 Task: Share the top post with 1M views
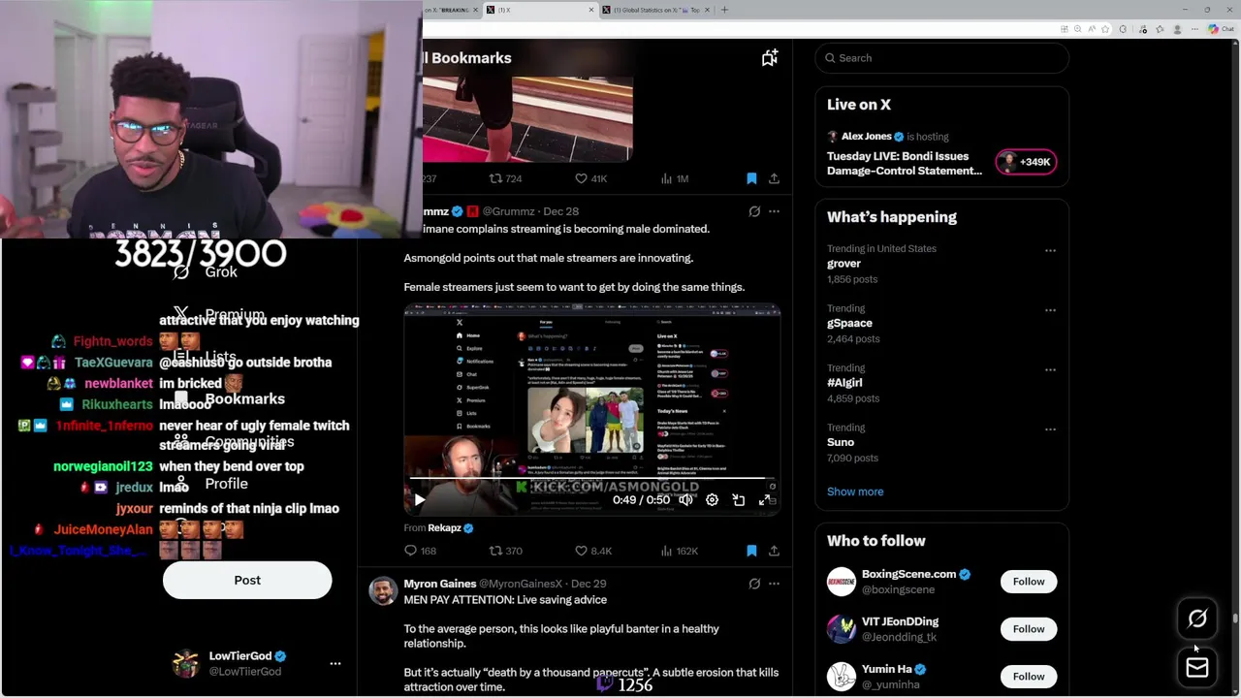point(774,178)
